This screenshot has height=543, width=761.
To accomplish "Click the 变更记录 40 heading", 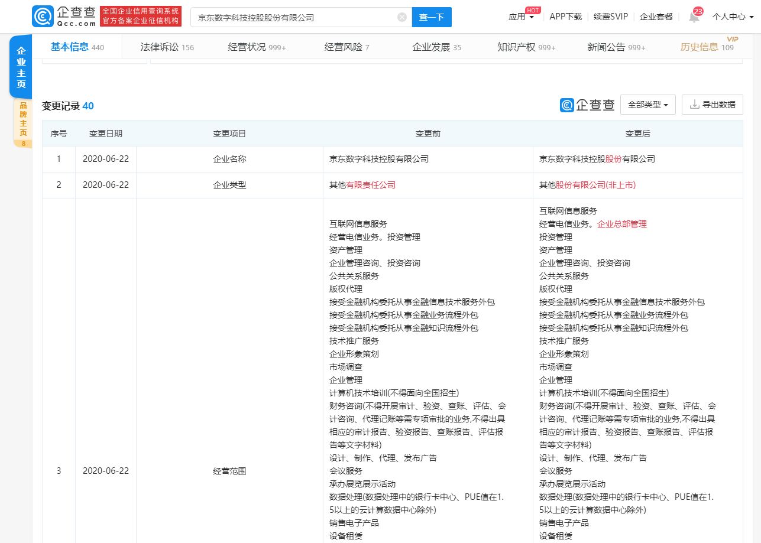I will tap(67, 106).
